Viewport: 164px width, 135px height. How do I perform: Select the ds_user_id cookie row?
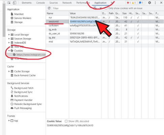coord(105,33)
